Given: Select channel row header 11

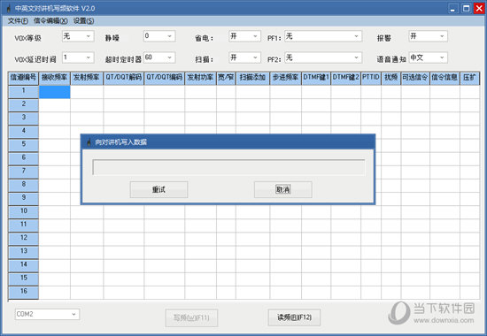Looking at the screenshot, I should 23,225.
